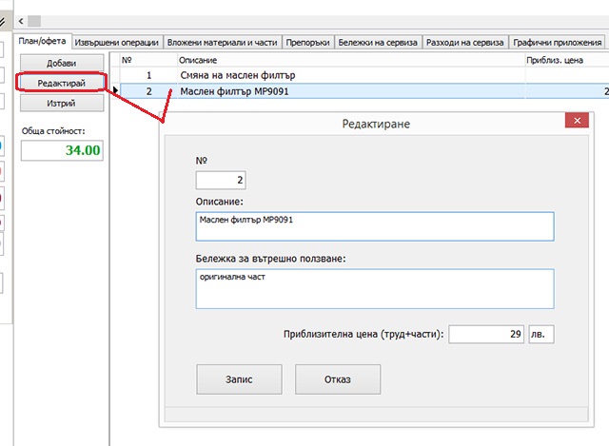Focus the Описание text field
Viewport: 609px width, 446px height.
click(x=374, y=225)
